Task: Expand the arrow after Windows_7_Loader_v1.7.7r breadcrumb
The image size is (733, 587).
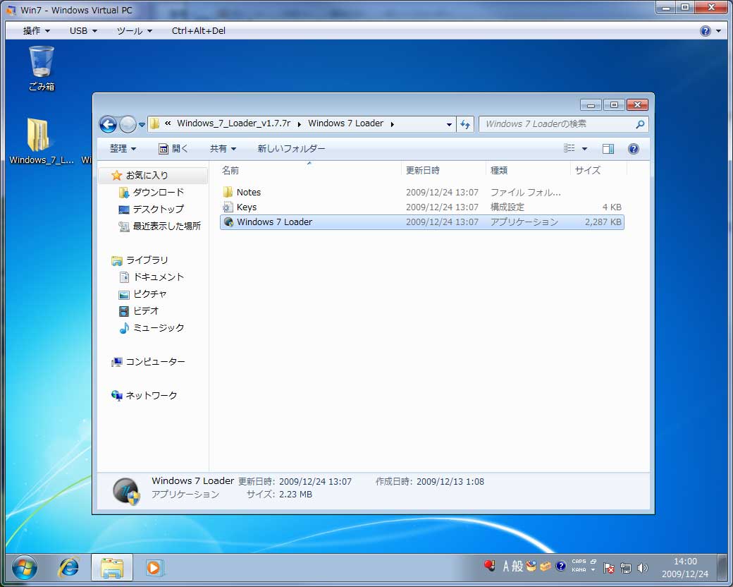Action: pyautogui.click(x=299, y=124)
